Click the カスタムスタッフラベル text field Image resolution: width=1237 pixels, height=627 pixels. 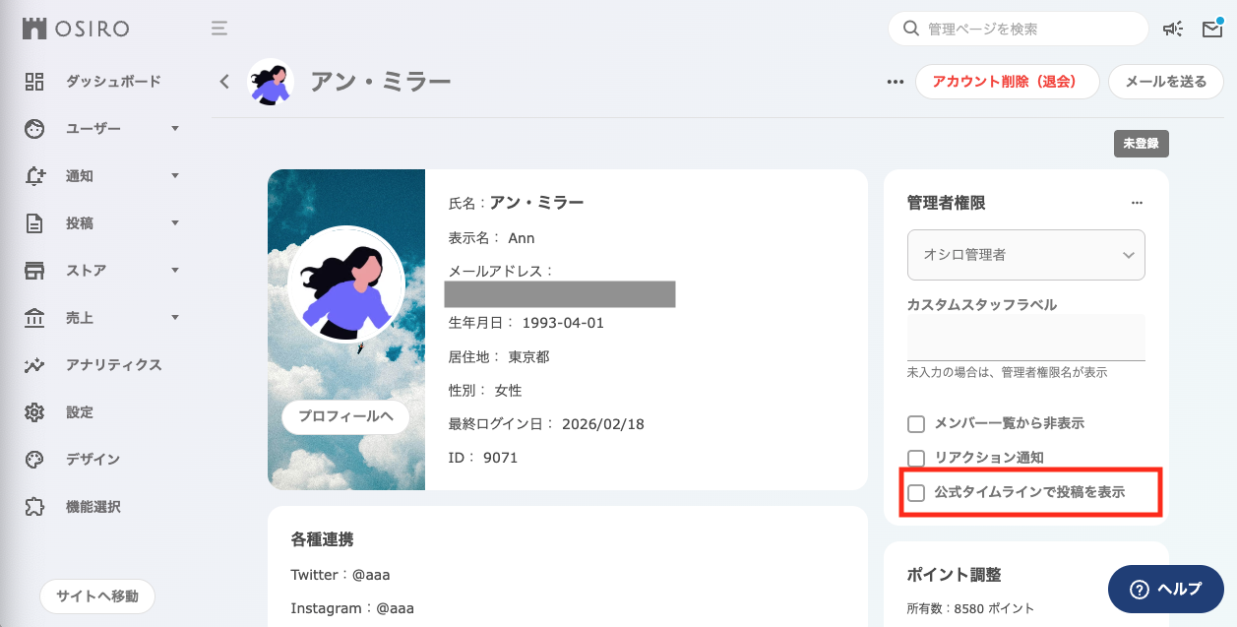(x=1025, y=338)
